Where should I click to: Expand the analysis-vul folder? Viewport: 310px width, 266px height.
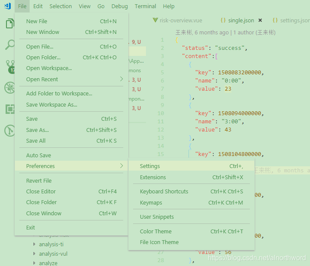click(x=34, y=254)
